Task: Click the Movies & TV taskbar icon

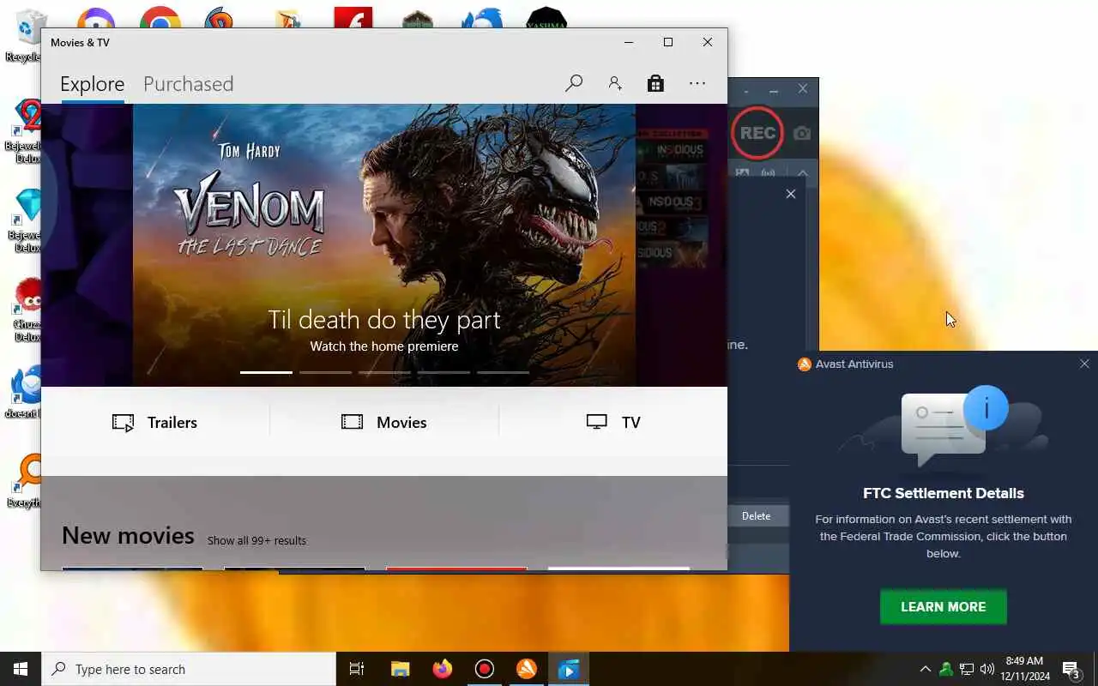Action: pyautogui.click(x=569, y=669)
